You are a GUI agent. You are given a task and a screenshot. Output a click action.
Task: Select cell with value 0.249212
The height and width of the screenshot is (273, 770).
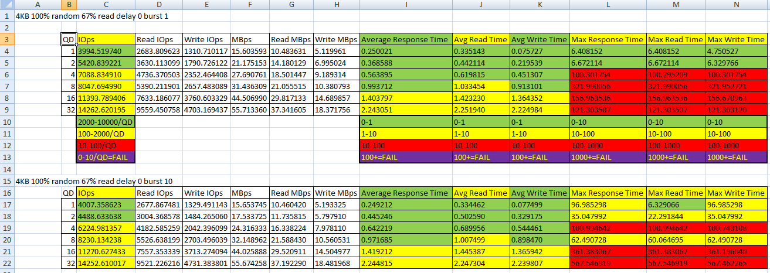pos(405,205)
